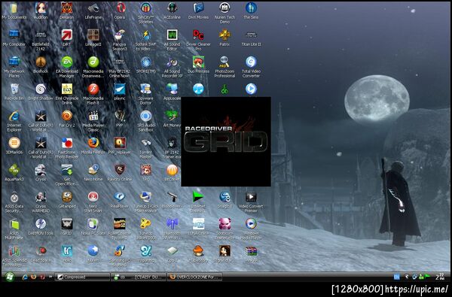The height and width of the screenshot is (297, 452).
Task: Launch the Audition game icon
Action: click(x=41, y=11)
